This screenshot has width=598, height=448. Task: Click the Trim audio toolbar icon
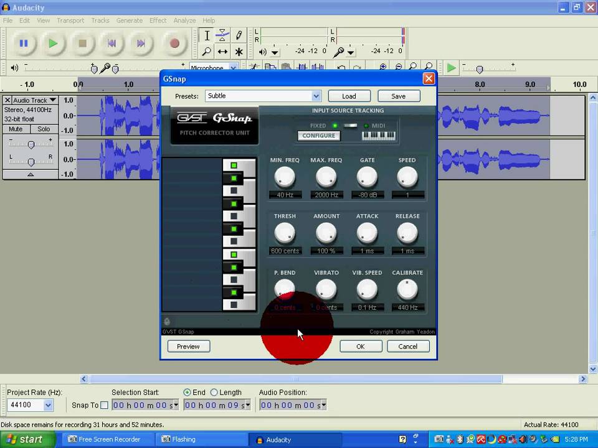tap(302, 67)
